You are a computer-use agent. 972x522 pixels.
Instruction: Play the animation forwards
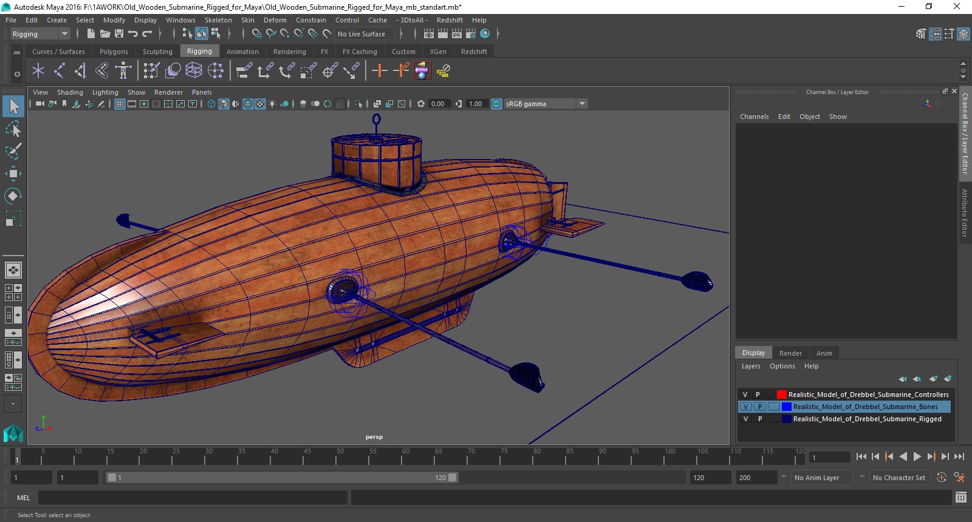click(x=917, y=456)
